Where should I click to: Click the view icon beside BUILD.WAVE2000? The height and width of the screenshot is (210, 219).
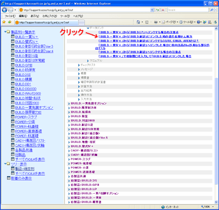(13, 93)
